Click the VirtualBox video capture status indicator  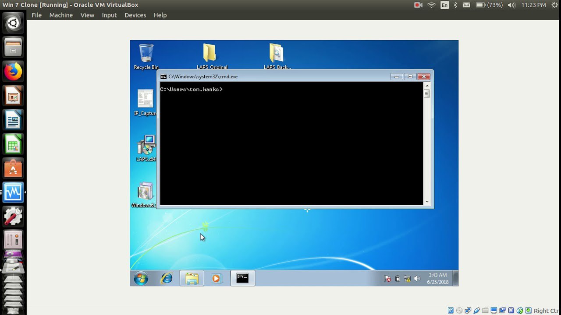click(x=502, y=311)
